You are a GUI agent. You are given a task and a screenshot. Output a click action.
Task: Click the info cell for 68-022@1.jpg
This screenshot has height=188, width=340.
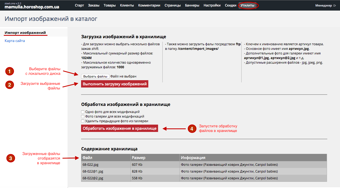(x=253, y=171)
